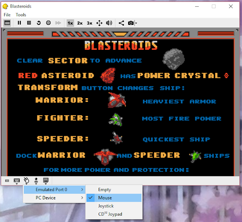Start recording with the circle button

(48, 23)
